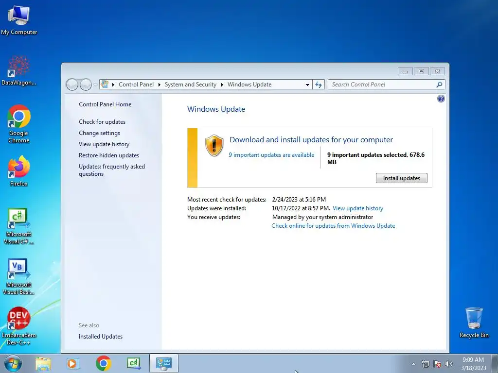Open Microsoft Visual Basic desktop shortcut
The height and width of the screenshot is (373, 498).
19,276
